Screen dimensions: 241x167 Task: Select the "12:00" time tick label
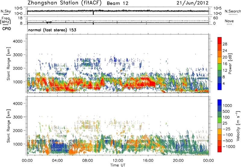click(x=118, y=161)
